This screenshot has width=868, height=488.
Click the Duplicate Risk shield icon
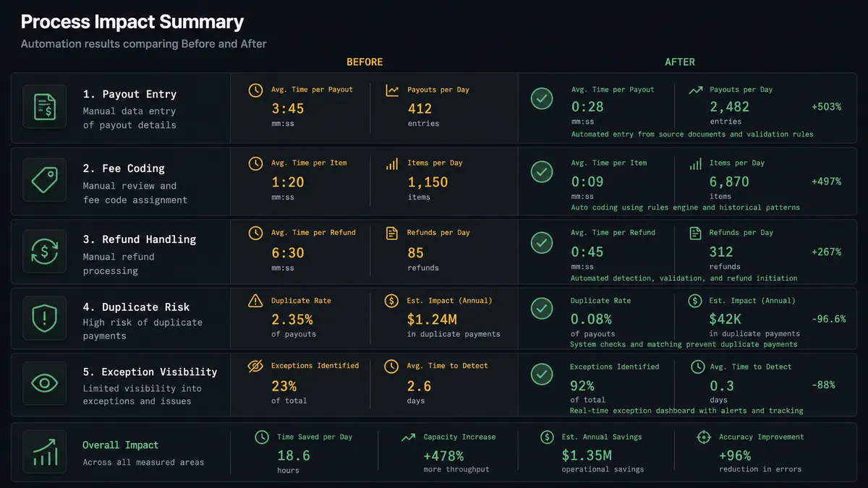[44, 317]
